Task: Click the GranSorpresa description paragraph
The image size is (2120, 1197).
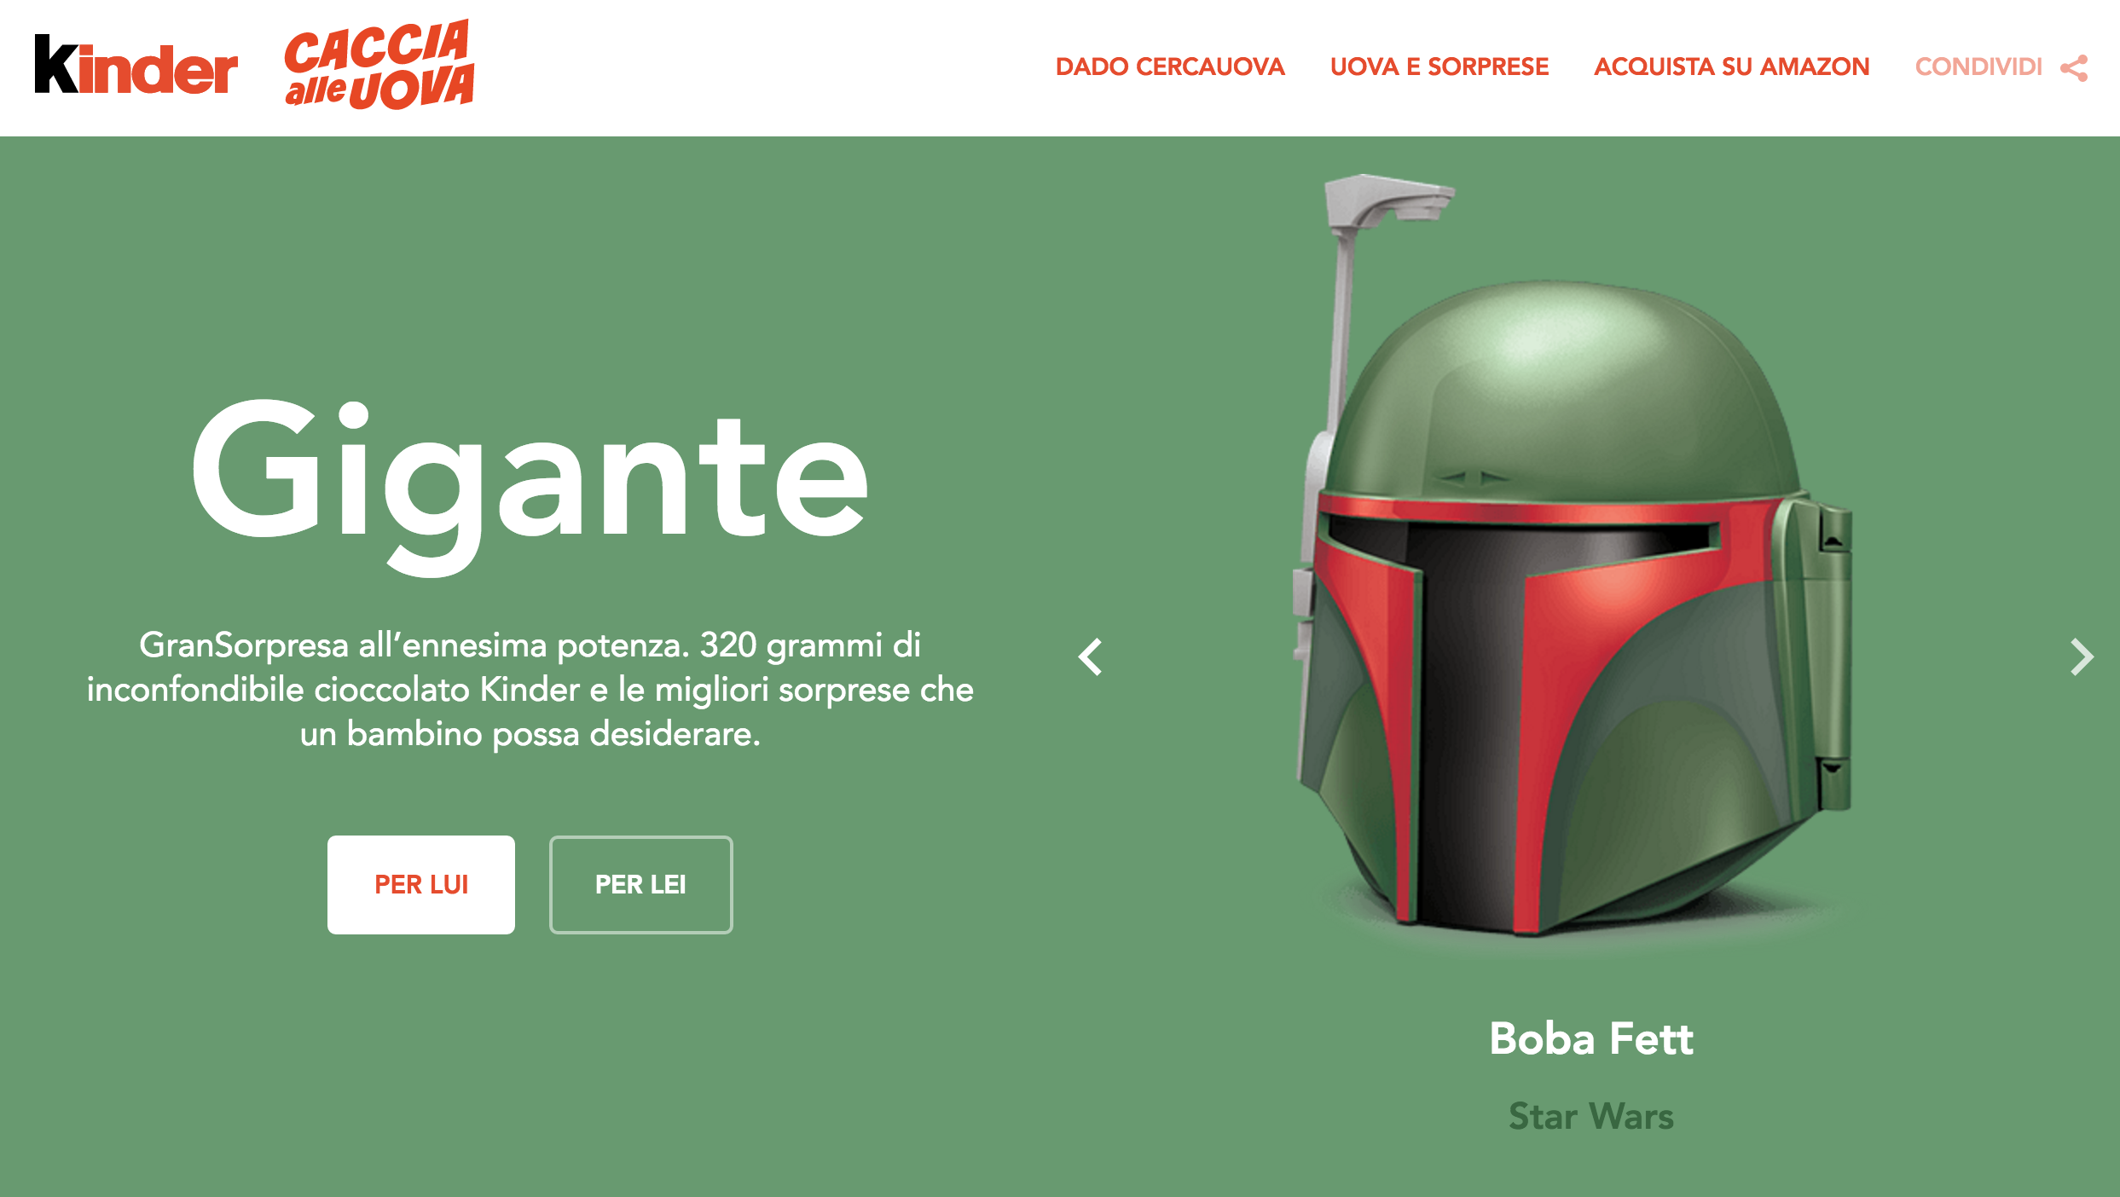Action: pos(530,689)
